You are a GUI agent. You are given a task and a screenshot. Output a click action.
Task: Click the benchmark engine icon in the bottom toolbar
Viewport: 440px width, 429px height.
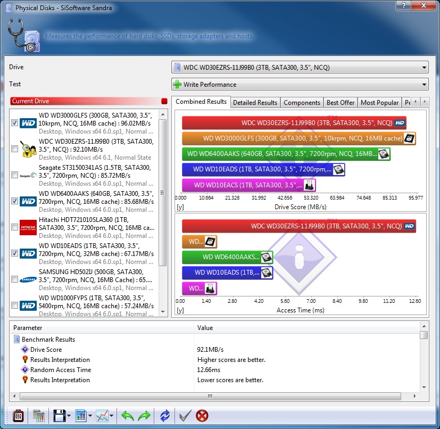[18, 416]
